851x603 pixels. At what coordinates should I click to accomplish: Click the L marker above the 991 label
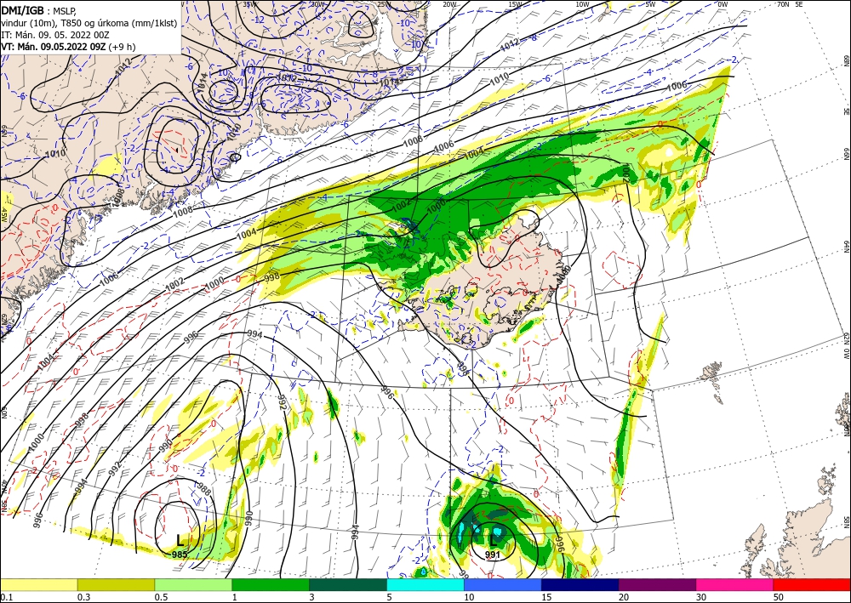click(493, 540)
